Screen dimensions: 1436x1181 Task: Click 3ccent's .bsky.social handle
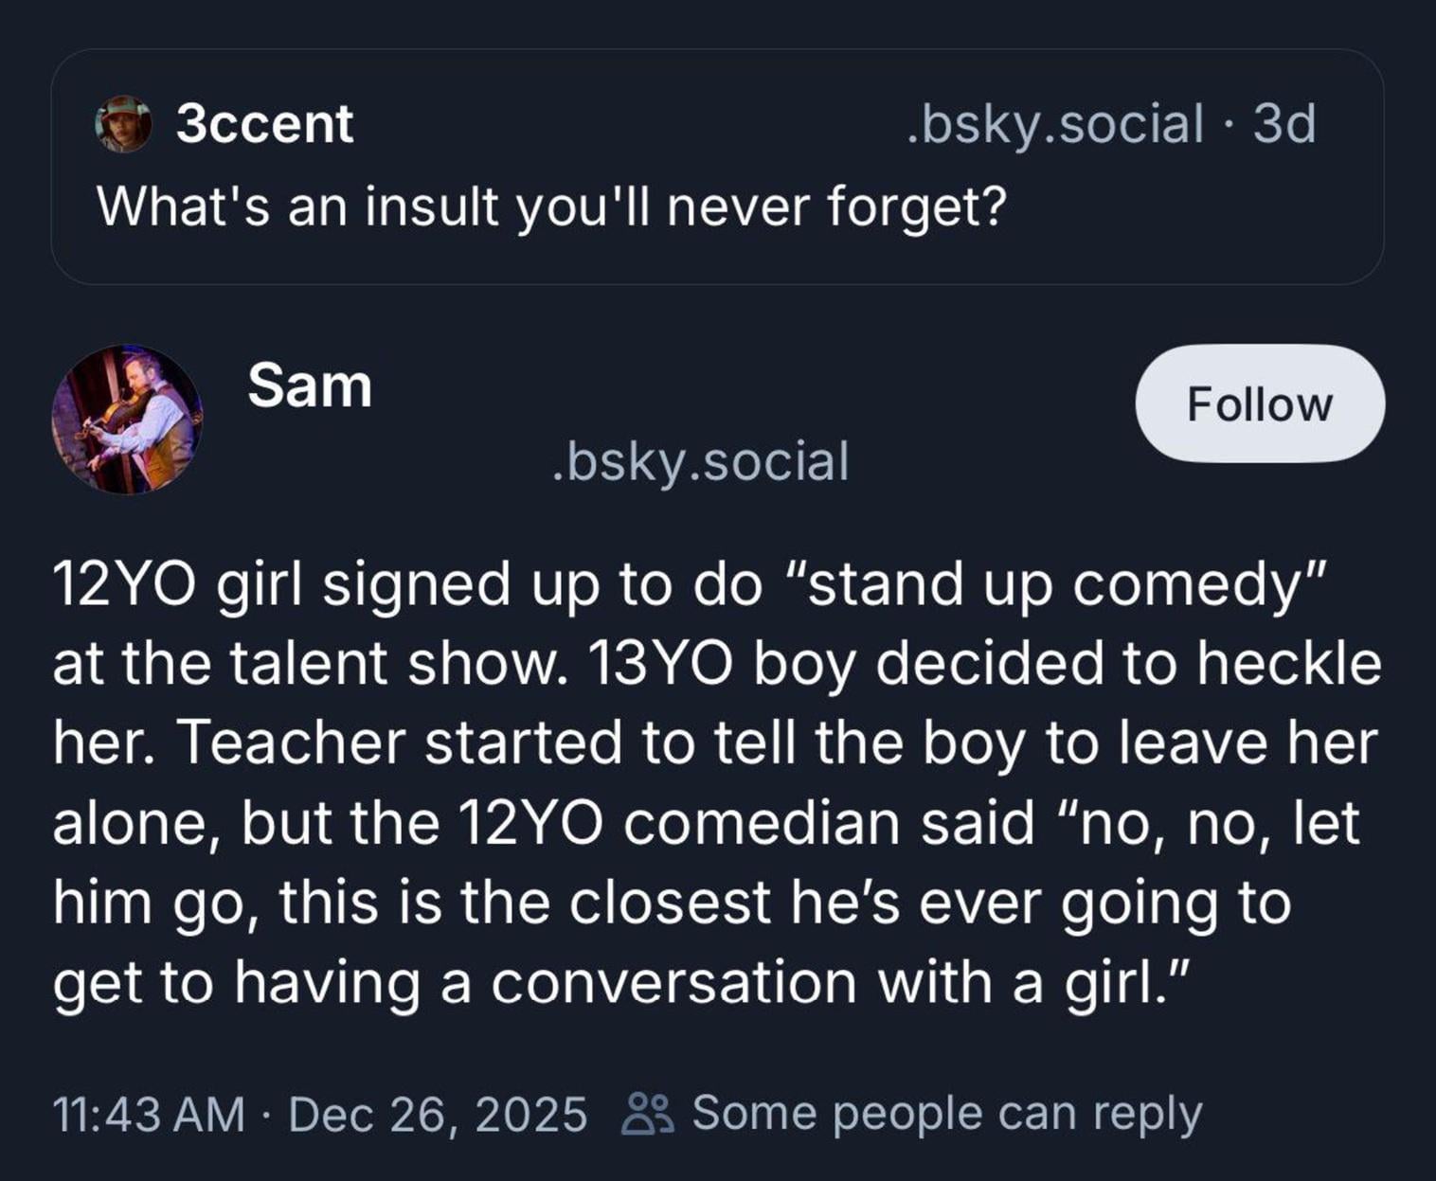1054,124
